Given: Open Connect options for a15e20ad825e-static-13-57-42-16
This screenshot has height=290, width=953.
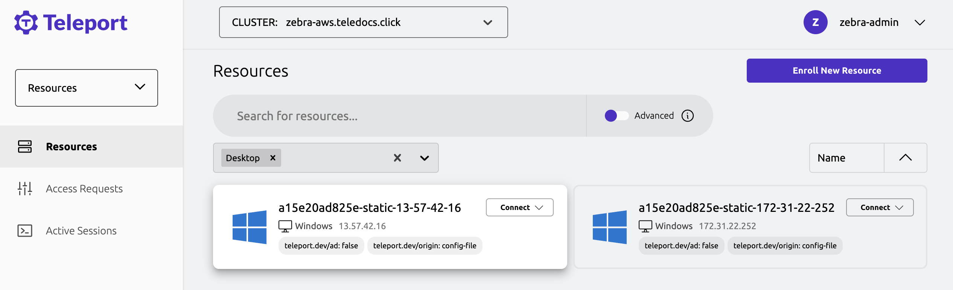Looking at the screenshot, I should (x=519, y=207).
